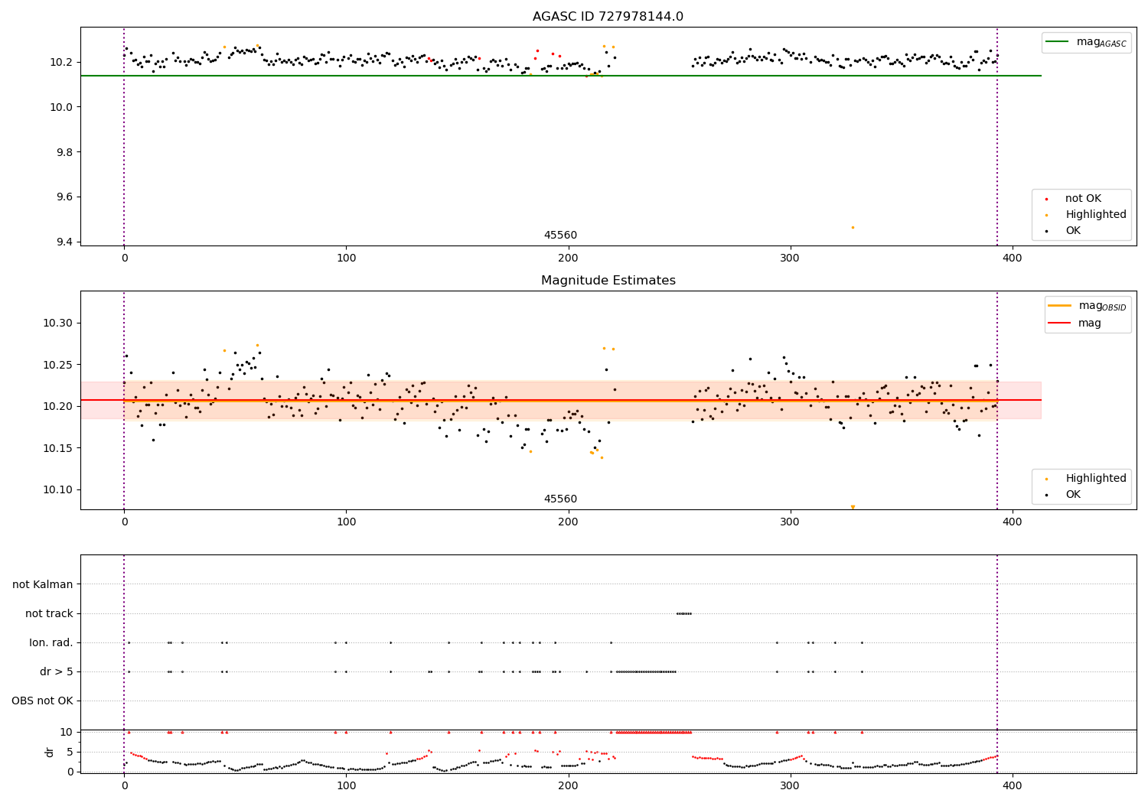Select the mag AGASC legend entry
Viewport: 1148px width, 803px height.
pyautogui.click(x=1086, y=42)
